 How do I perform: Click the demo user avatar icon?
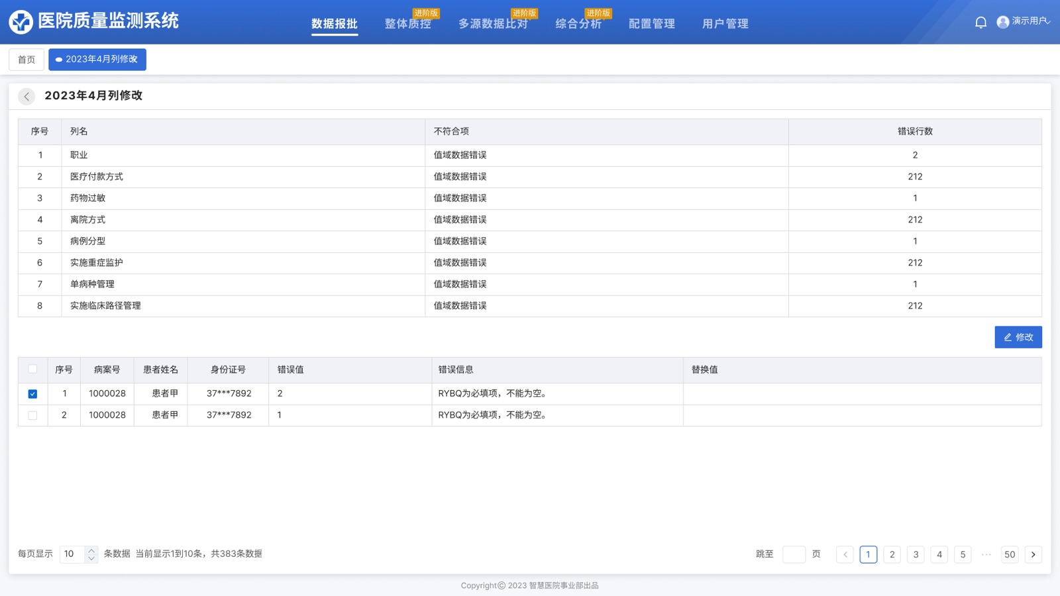coord(1003,22)
